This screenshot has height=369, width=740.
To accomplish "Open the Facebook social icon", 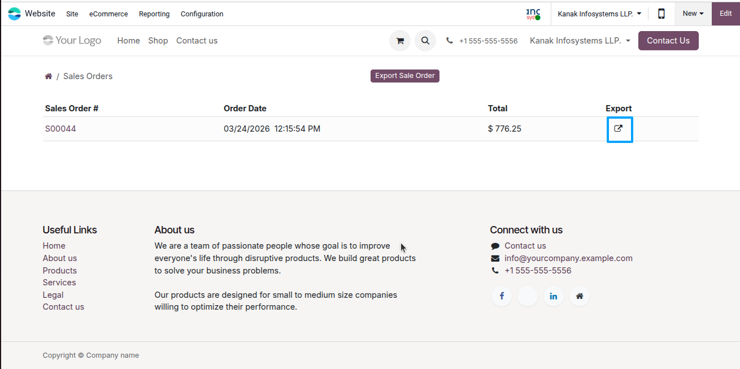I will pyautogui.click(x=502, y=296).
